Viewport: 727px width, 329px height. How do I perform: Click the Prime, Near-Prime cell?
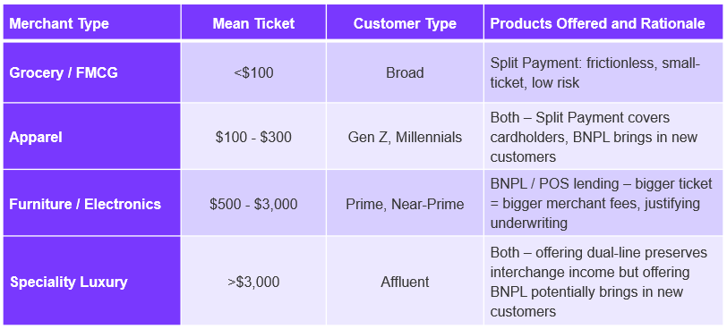[405, 203]
